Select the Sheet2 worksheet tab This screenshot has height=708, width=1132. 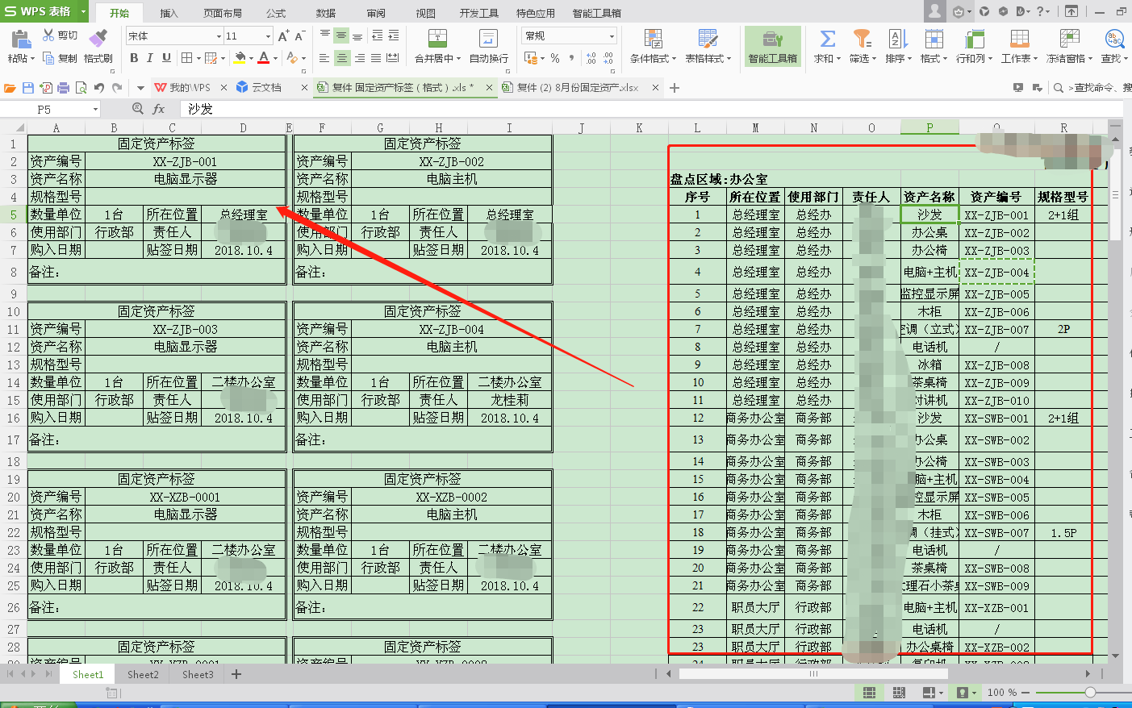[x=142, y=674]
